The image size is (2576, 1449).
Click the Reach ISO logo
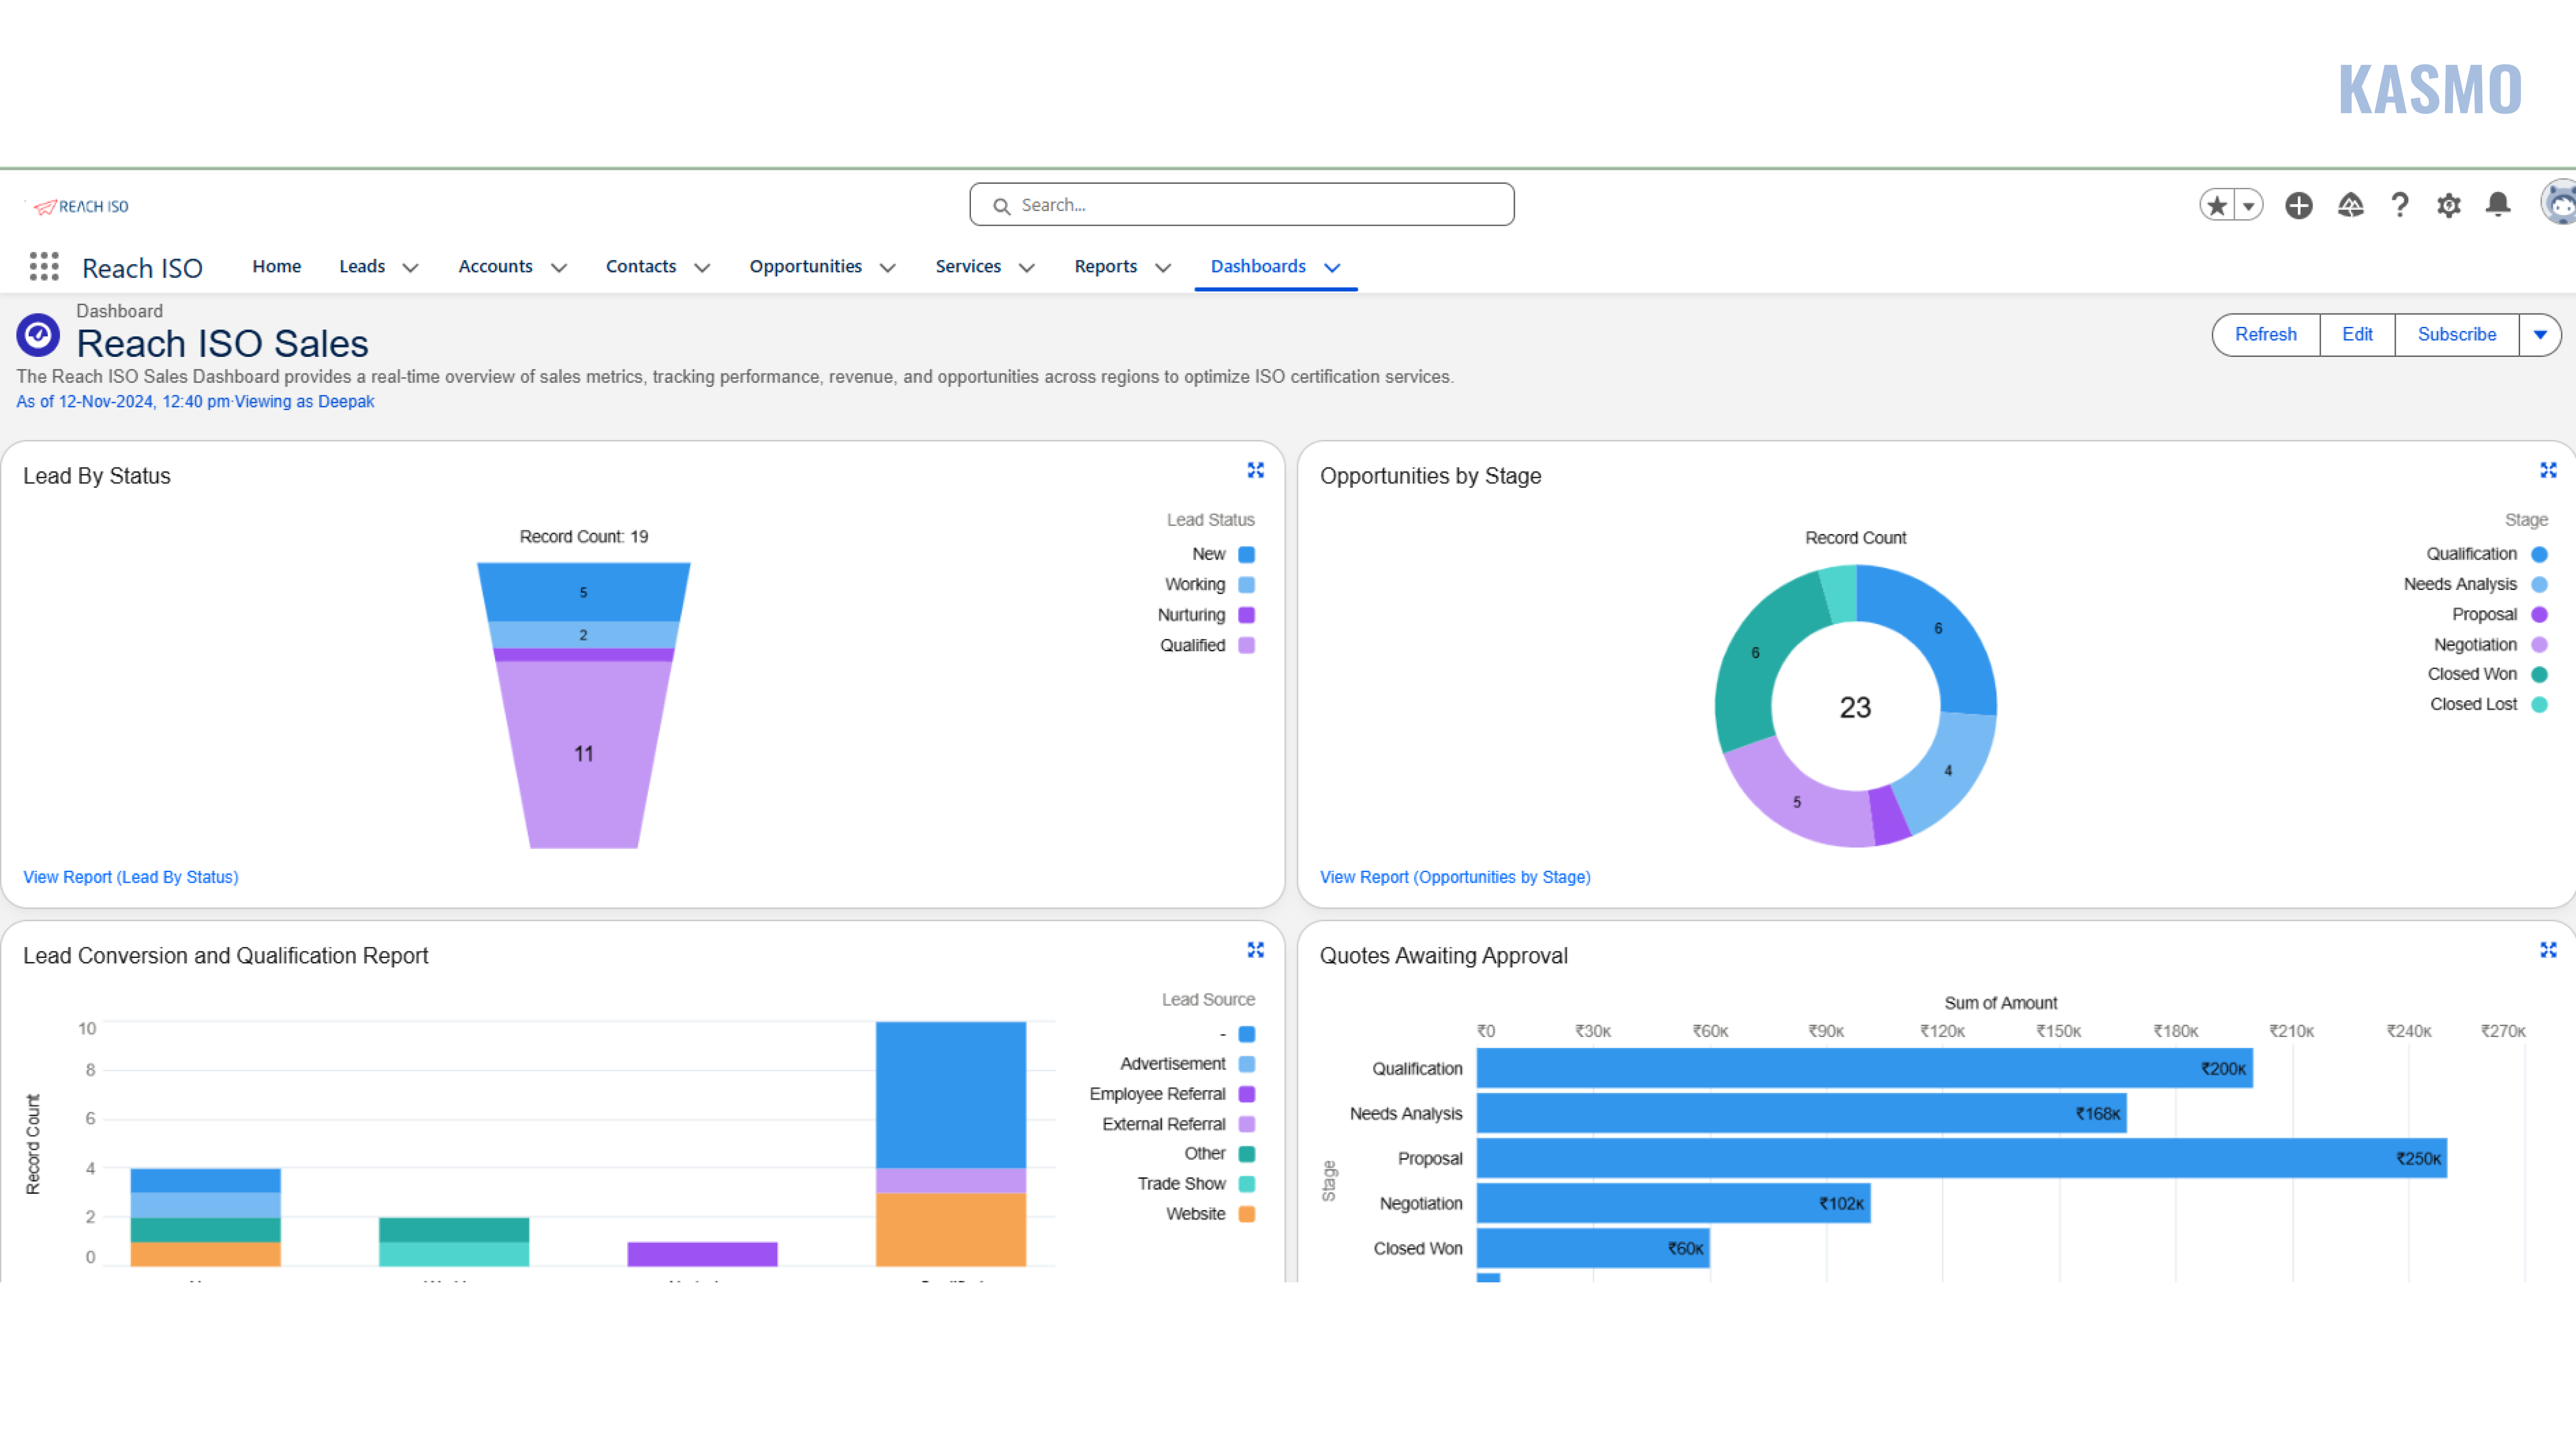pyautogui.click(x=81, y=206)
